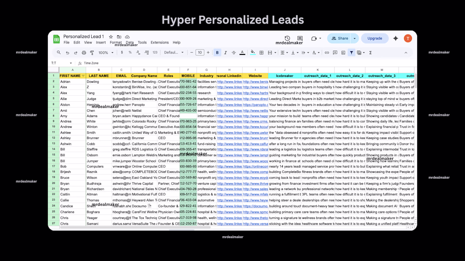Open the comments panel icon
The image size is (465, 261).
coord(300,38)
